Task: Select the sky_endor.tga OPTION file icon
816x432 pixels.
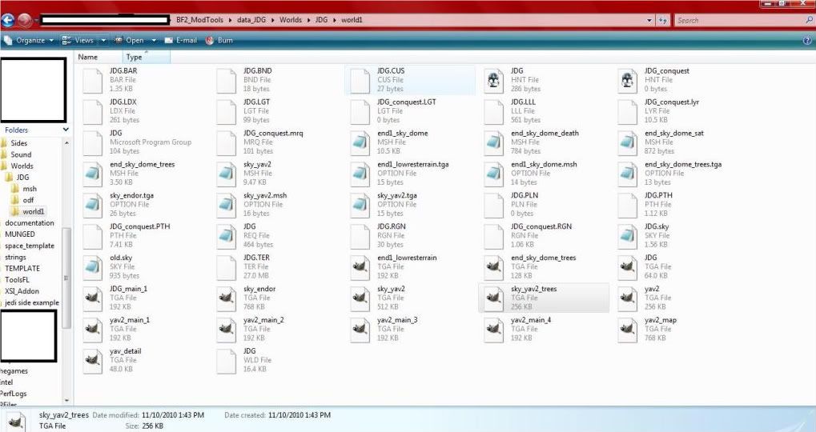Action: (x=93, y=206)
